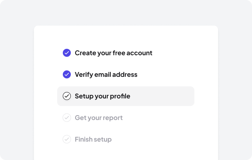Go to the 'Get your report' step
252x160 pixels.
pyautogui.click(x=98, y=118)
